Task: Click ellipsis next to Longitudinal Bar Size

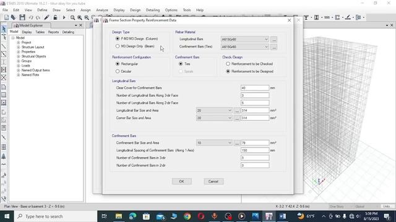Action: click(236, 111)
